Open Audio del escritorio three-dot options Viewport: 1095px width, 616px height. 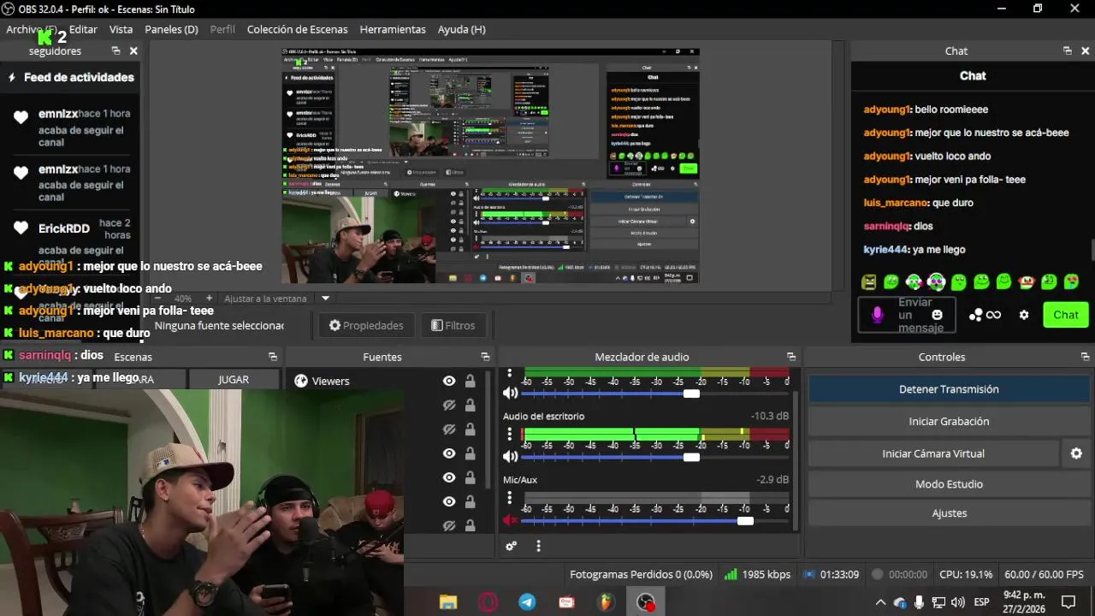click(510, 434)
